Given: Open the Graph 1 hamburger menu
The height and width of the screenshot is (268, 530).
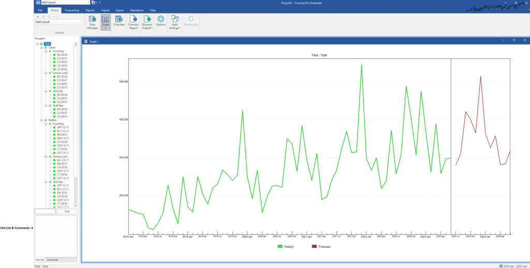Looking at the screenshot, I should point(86,41).
